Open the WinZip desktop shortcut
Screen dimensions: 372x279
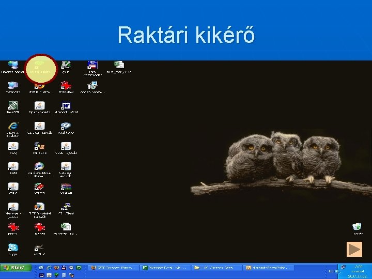(x=39, y=189)
